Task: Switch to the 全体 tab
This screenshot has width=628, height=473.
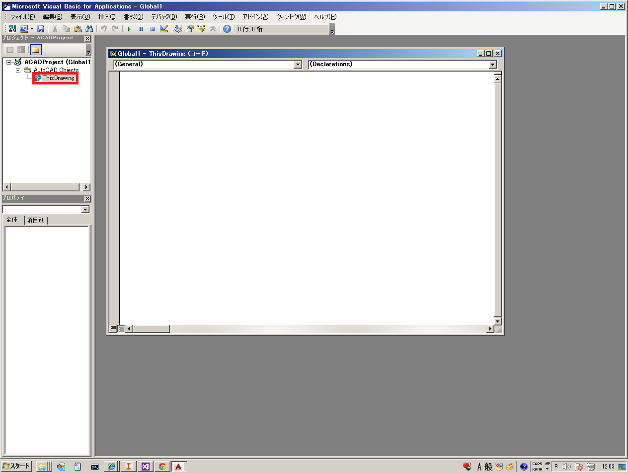Action: pos(12,220)
